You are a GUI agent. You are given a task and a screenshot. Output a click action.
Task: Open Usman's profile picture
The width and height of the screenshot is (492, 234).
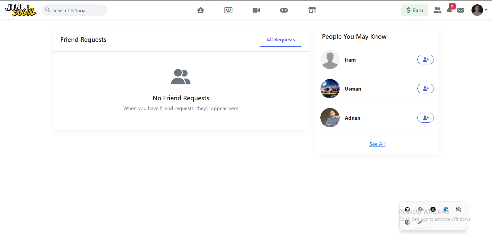point(330,89)
